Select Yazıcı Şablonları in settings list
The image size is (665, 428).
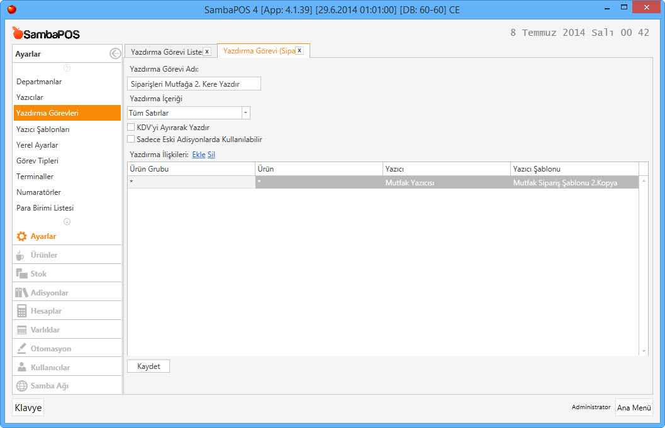[43, 129]
